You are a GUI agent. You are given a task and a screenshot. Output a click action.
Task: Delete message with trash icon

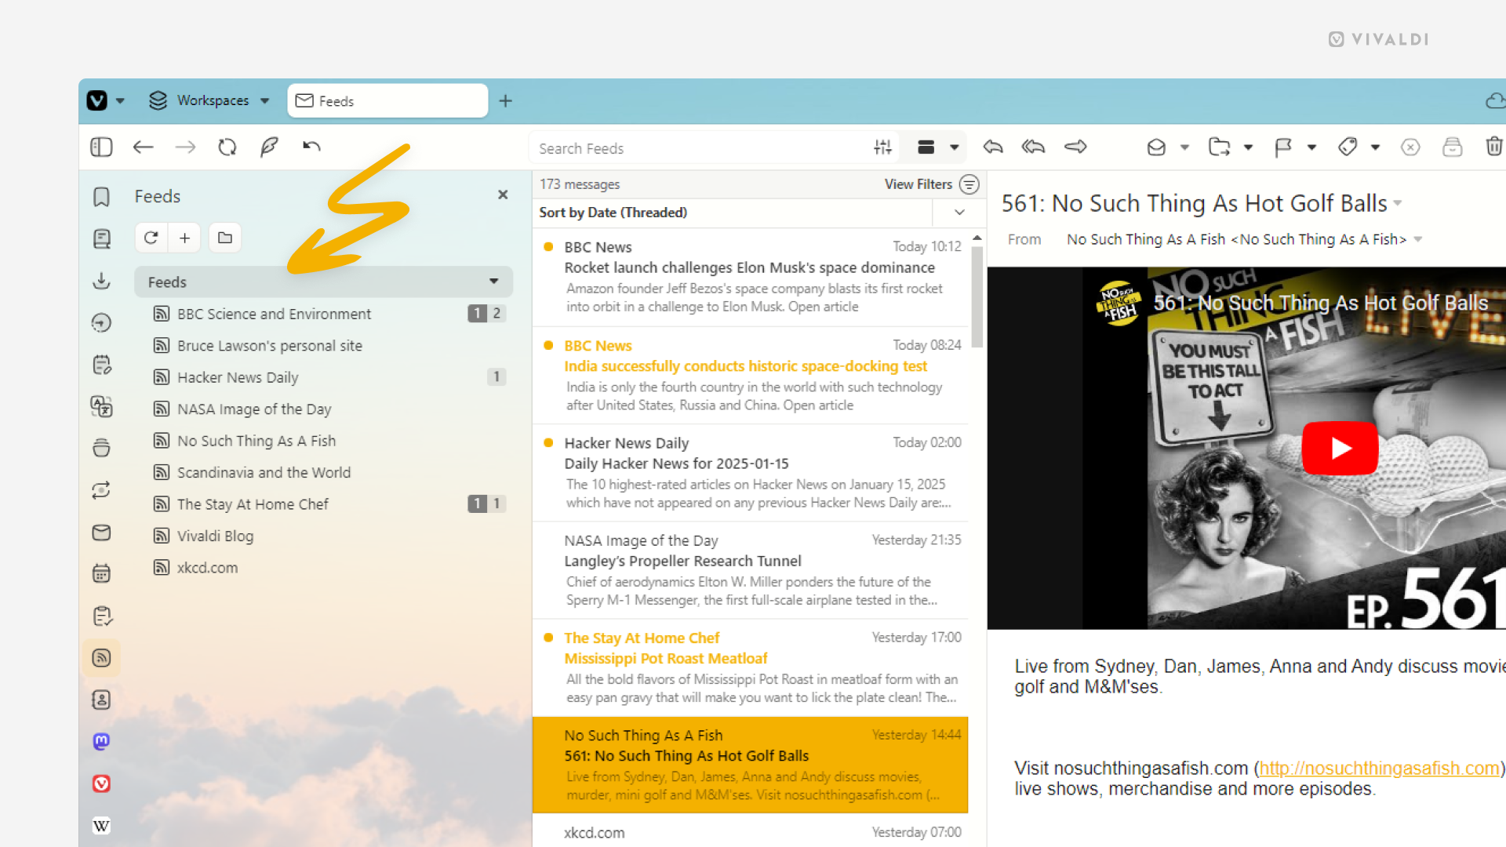(1493, 147)
